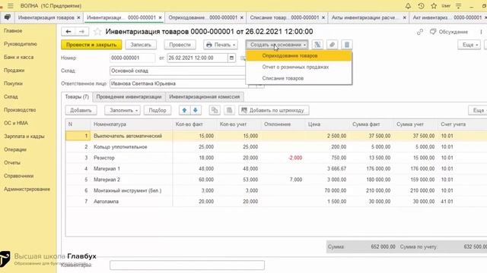Open Зарплата и кадры section

tap(24, 136)
